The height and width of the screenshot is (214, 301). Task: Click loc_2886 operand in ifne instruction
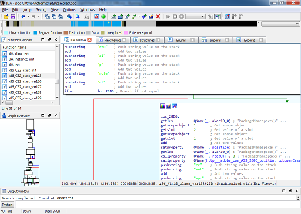point(105,91)
